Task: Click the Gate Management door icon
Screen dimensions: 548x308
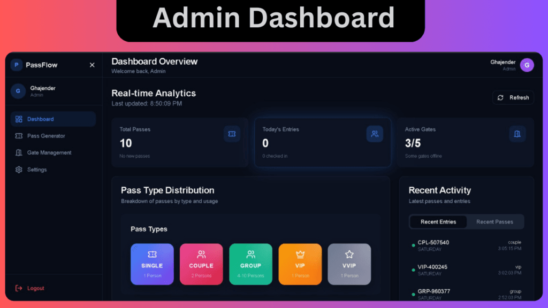Action: pos(19,152)
